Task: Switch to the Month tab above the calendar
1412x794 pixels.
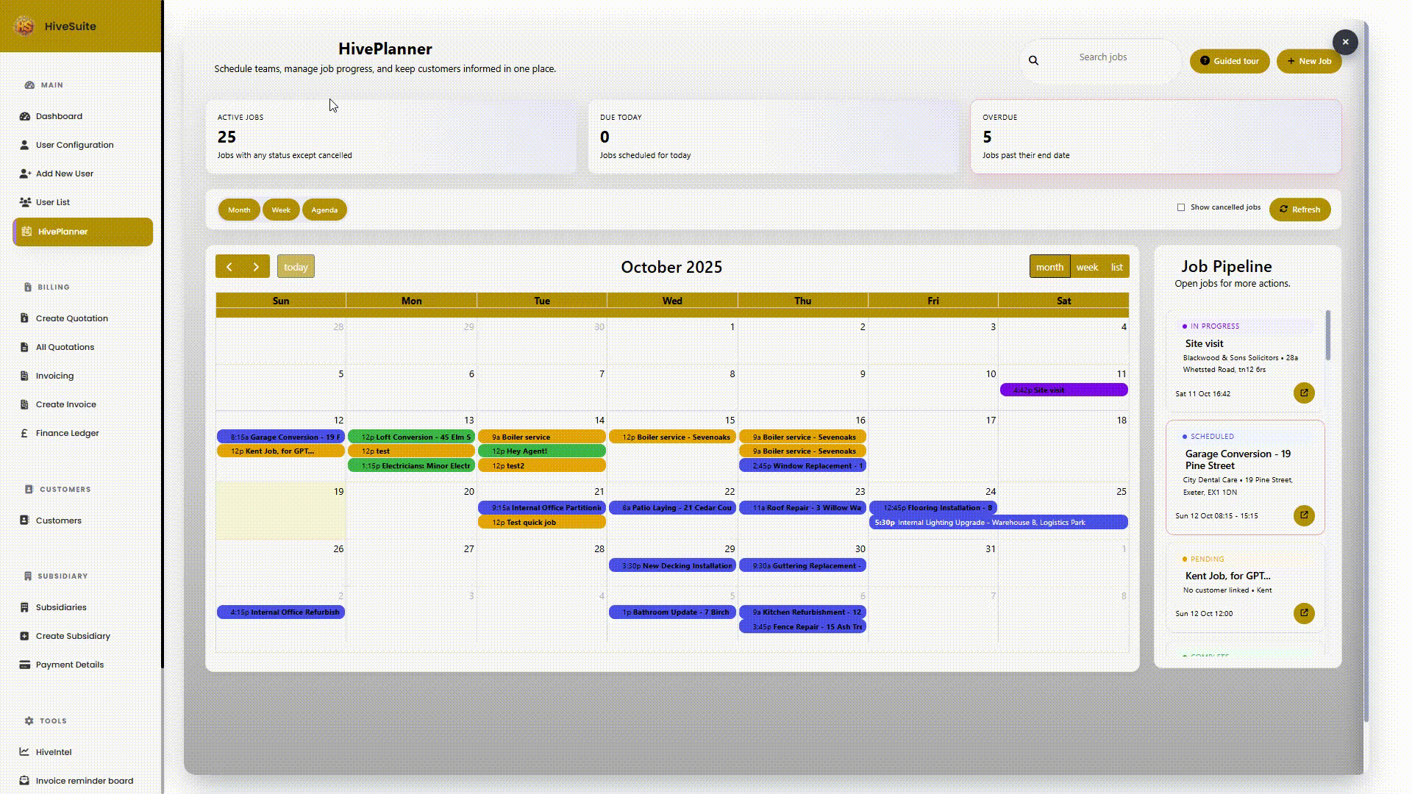Action: pyautogui.click(x=239, y=210)
